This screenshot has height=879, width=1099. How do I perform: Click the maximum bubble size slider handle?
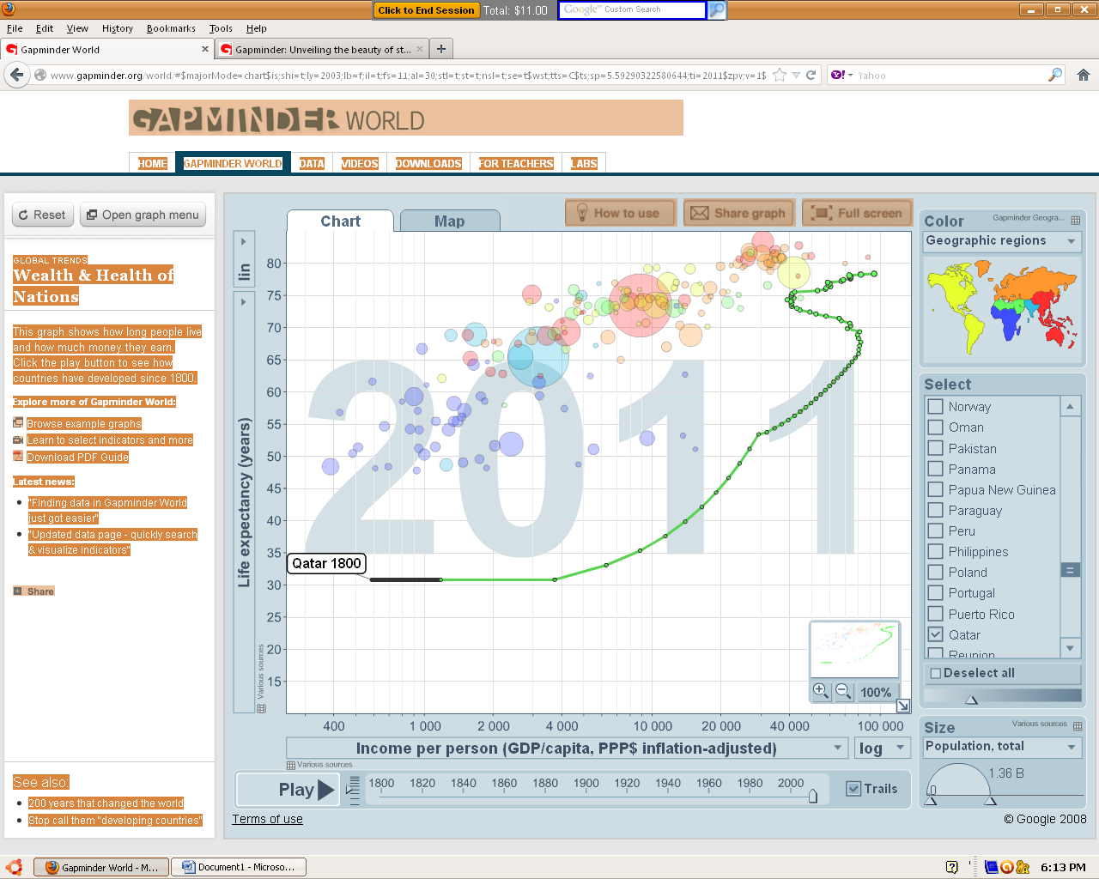pos(990,800)
